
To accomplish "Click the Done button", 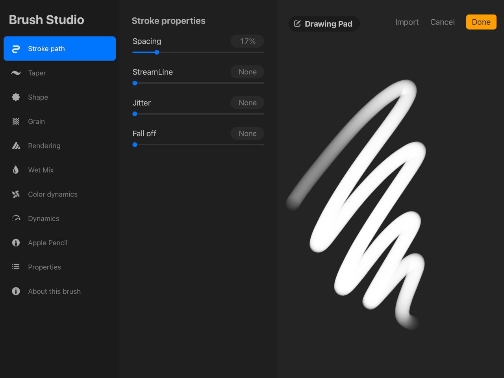I will click(481, 22).
